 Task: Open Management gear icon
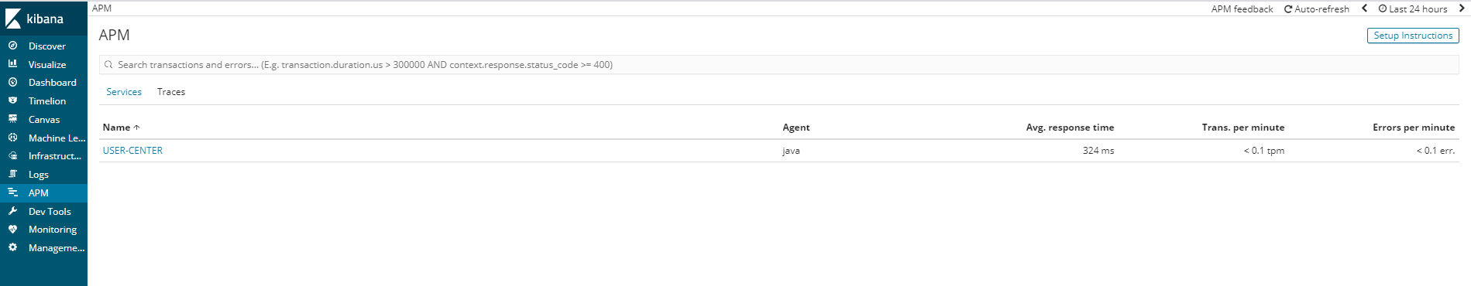click(x=12, y=247)
